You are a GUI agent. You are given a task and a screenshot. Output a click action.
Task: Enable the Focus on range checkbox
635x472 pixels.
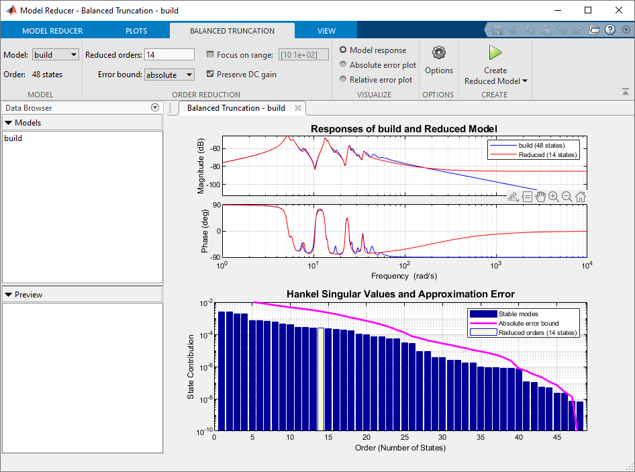coord(211,54)
